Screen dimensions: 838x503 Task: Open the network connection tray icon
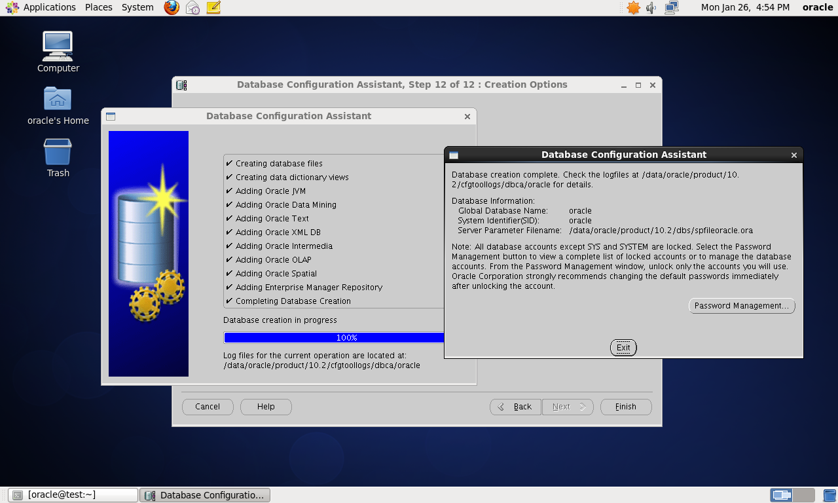672,8
